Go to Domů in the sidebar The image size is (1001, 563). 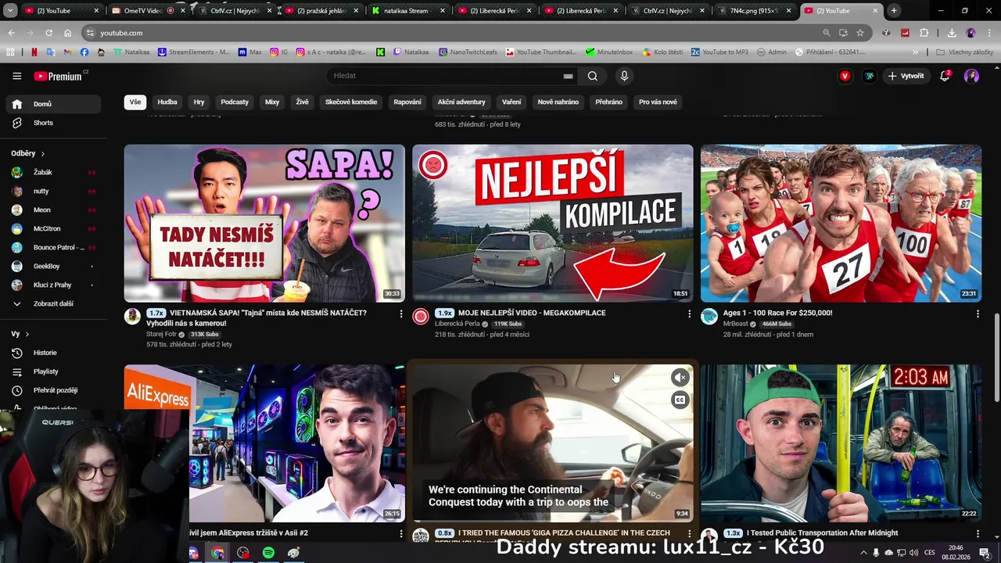point(53,104)
